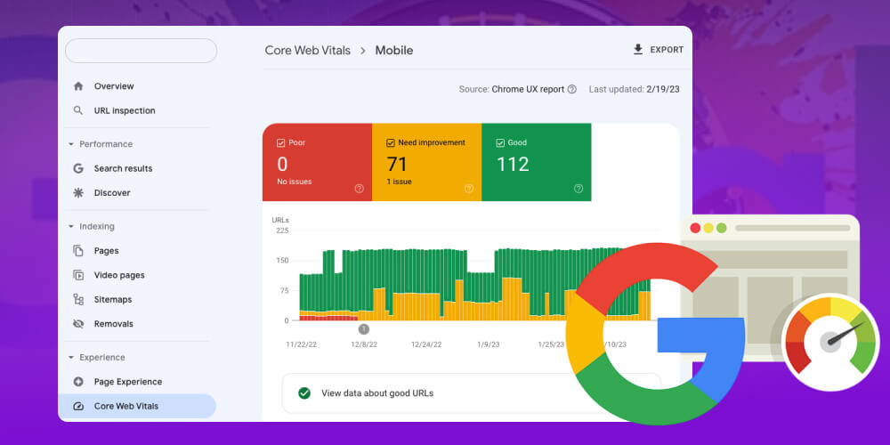Collapse the Experience section arrow
This screenshot has height=445, width=890.
tap(71, 358)
